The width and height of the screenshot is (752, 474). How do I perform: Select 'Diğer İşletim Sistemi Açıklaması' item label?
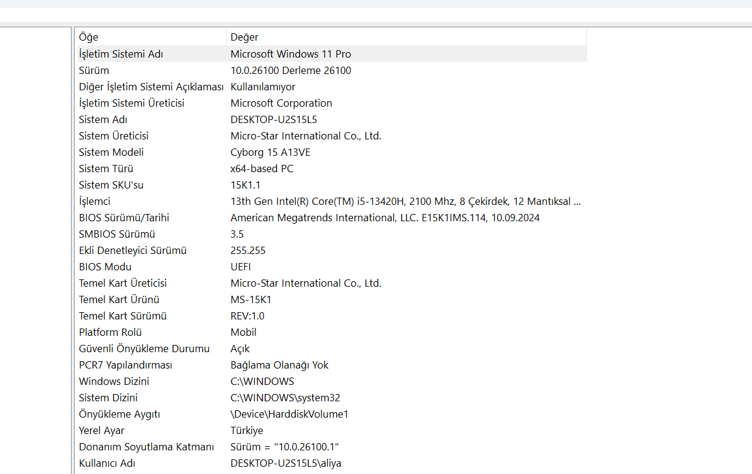click(151, 87)
